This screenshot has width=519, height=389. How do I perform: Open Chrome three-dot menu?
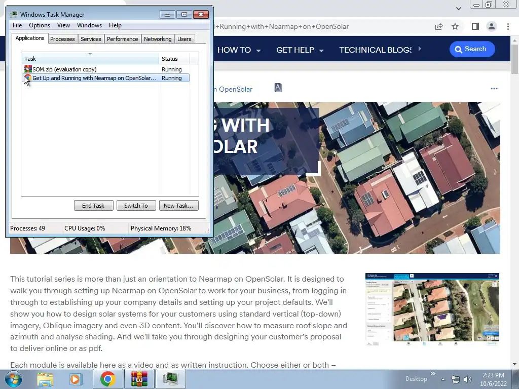(508, 26)
